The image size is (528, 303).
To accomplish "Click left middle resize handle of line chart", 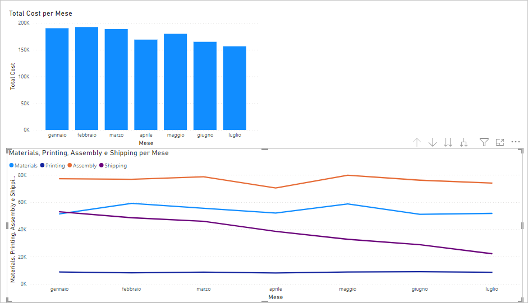I will click(x=7, y=226).
